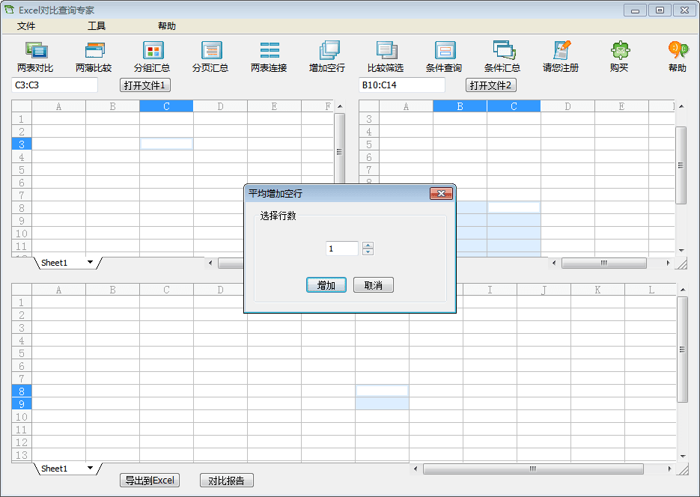Screen dimensions: 700x497
Task: Open the 两薄比较 workbook compare tool
Action: coord(94,52)
